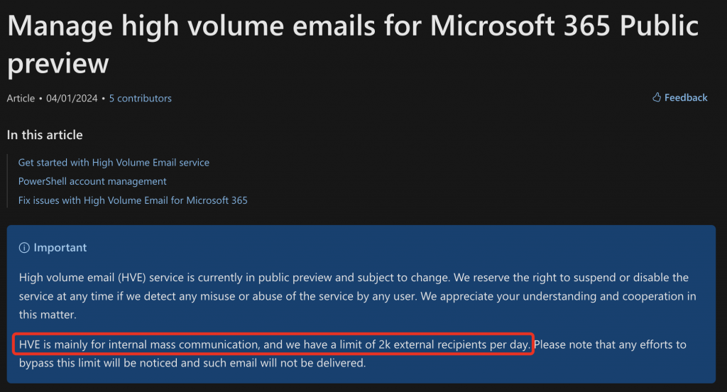Screen dimensions: 727x392
Task: Open the 5 contributors link
Action: coord(140,99)
